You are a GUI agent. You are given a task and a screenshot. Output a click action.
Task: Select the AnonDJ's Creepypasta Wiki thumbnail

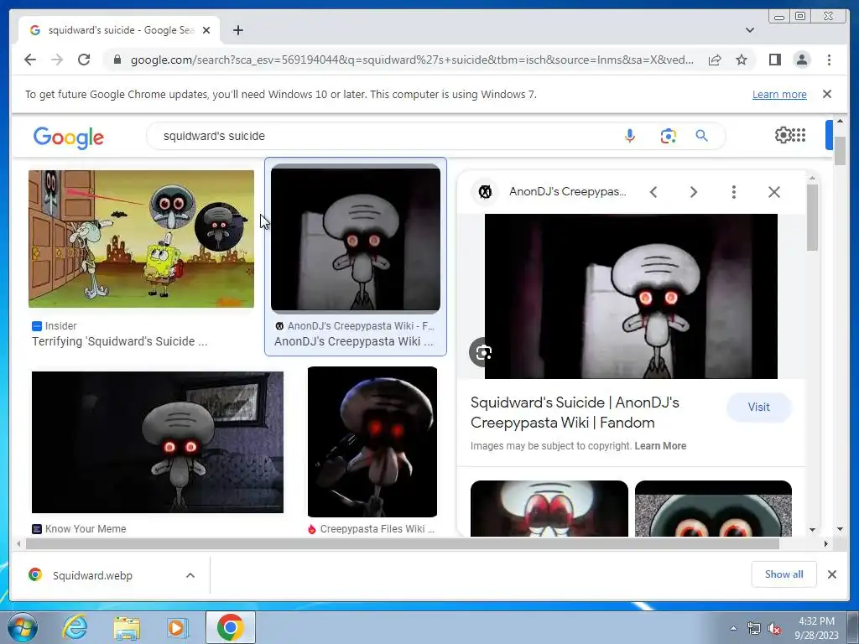click(x=356, y=239)
